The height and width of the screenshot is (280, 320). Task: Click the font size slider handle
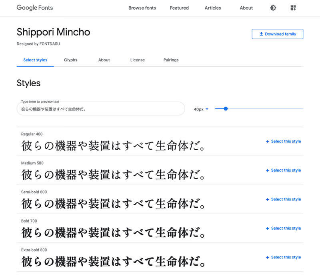point(226,109)
